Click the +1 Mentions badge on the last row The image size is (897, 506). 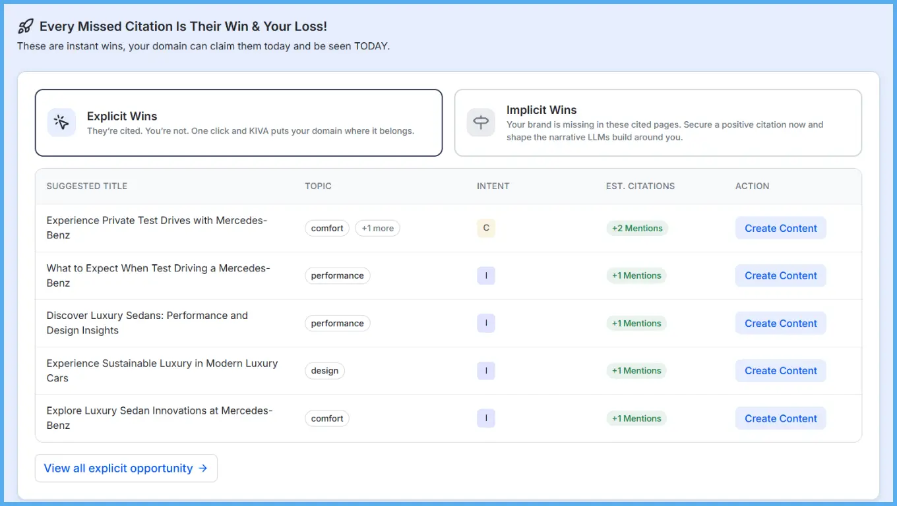[x=636, y=418]
